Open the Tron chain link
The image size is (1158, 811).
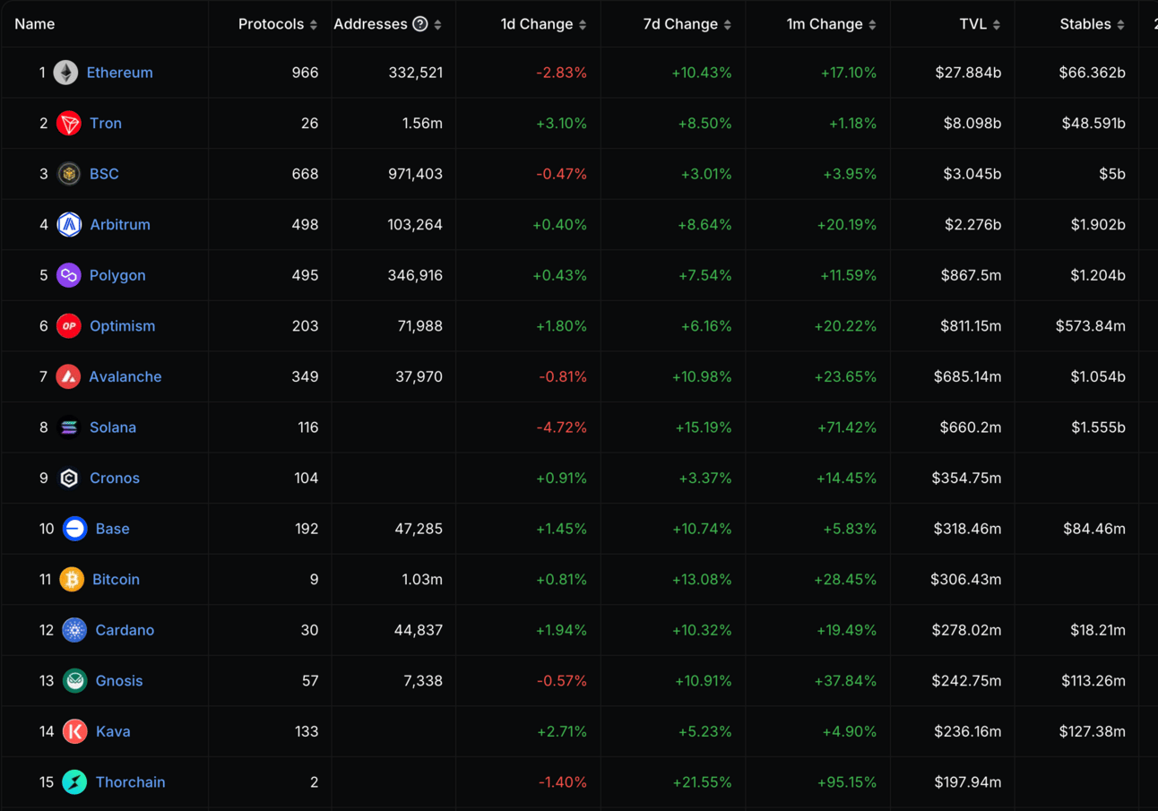[106, 124]
